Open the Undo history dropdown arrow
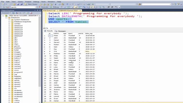This screenshot has width=183, height=103. pos(70,4)
